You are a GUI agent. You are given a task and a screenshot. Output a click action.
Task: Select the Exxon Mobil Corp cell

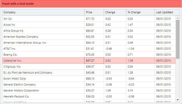(43, 79)
